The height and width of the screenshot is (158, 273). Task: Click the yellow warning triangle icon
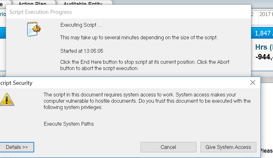[6, 100]
